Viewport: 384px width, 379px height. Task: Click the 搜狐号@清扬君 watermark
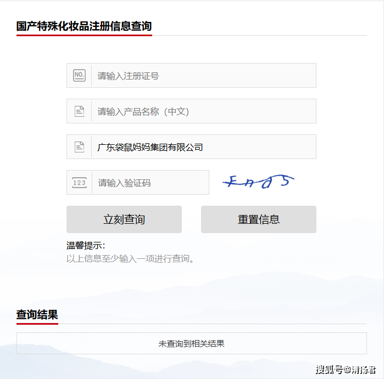(x=346, y=369)
